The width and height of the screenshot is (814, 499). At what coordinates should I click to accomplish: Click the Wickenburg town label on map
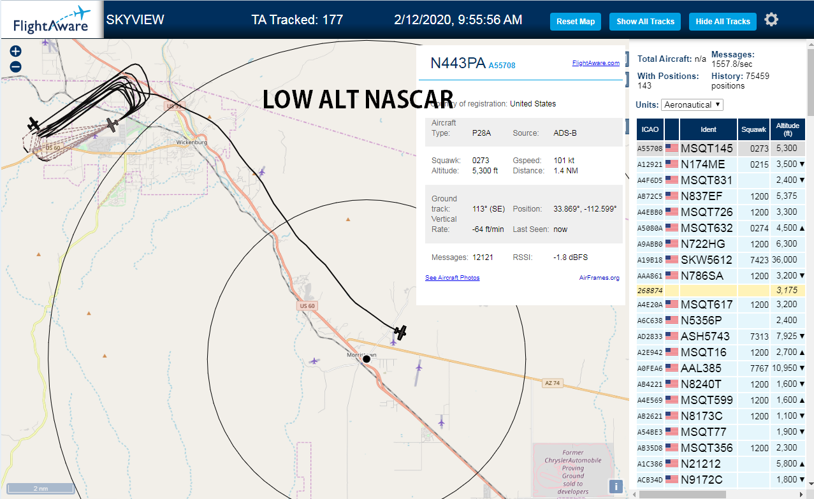[192, 142]
